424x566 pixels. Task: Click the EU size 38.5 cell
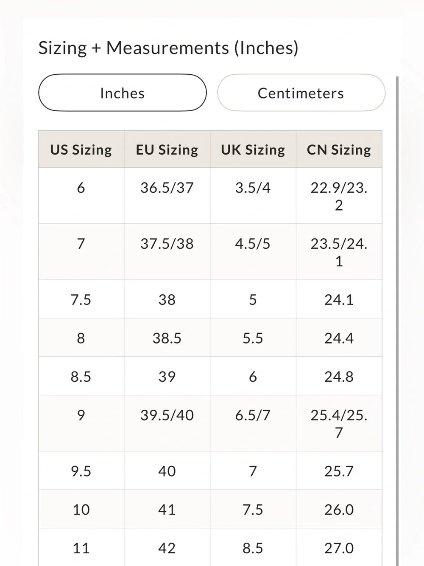[167, 338]
